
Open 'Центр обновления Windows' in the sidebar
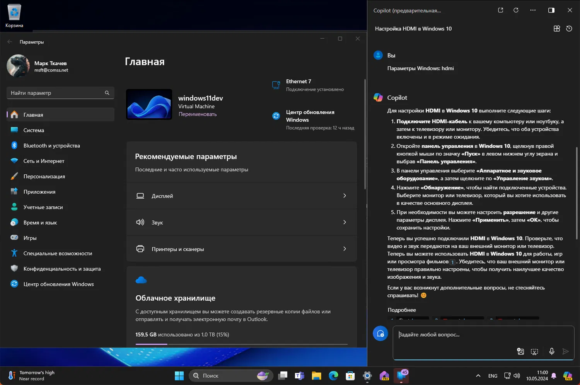click(x=60, y=284)
